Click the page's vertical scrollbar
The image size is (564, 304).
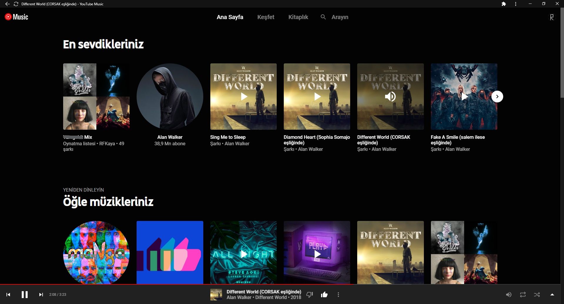tap(562, 53)
